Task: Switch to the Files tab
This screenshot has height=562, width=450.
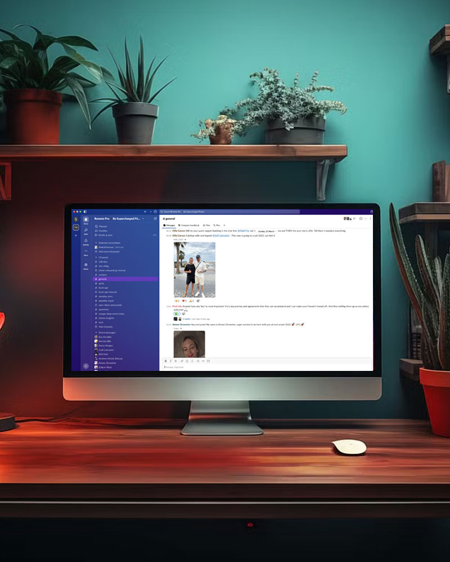Action: [206, 225]
